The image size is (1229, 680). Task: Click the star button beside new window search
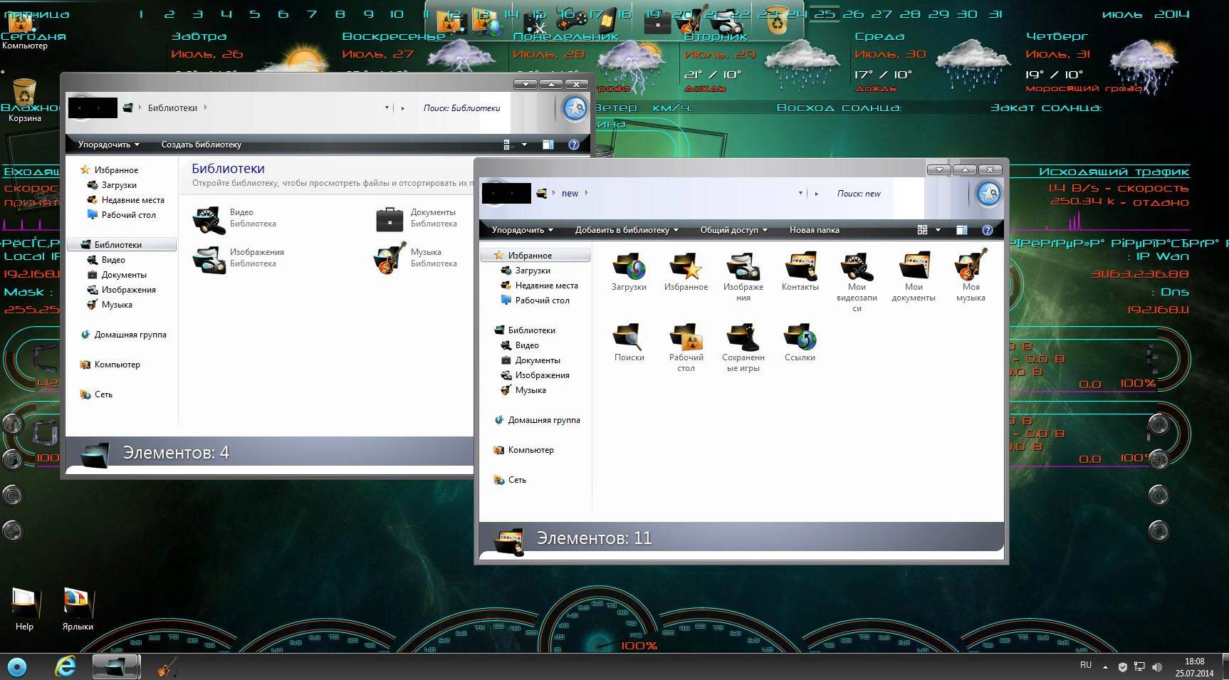coord(988,193)
